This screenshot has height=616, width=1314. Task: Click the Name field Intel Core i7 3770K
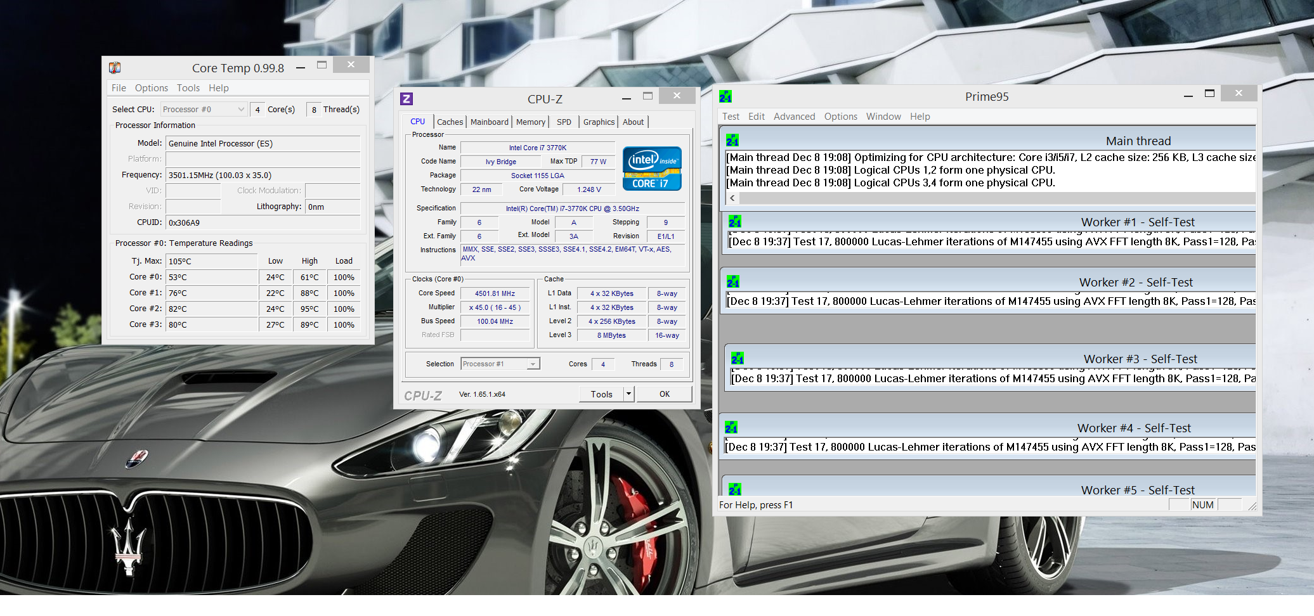[x=538, y=148]
